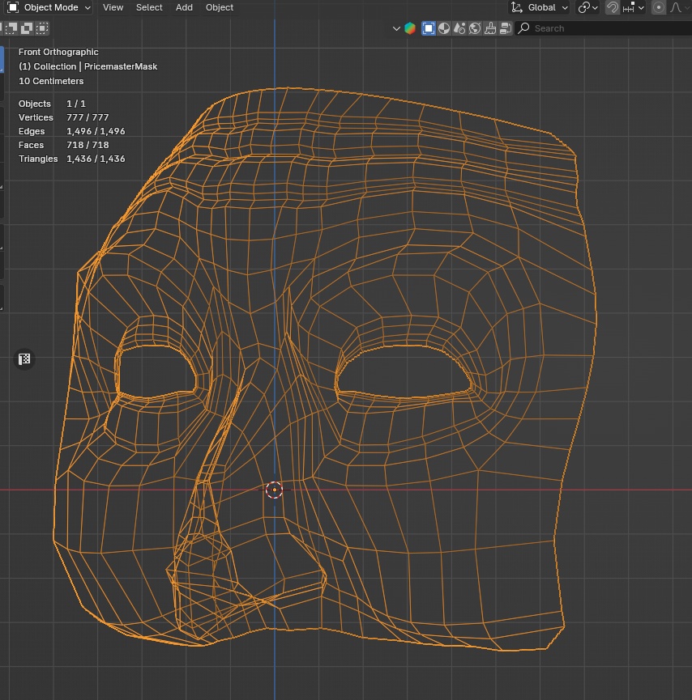The width and height of the screenshot is (692, 700).
Task: Click the asset type icon left of Search
Action: pyautogui.click(x=506, y=28)
